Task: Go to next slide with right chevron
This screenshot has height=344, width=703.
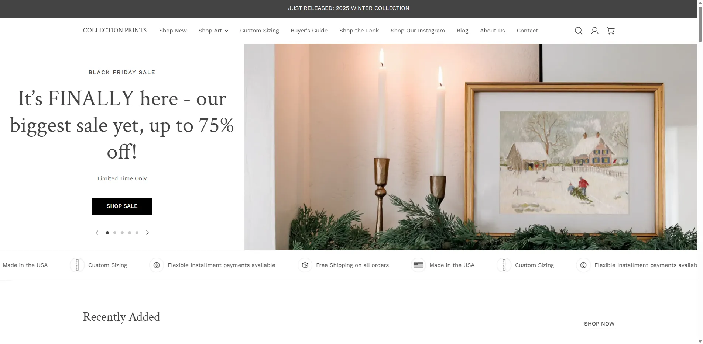Action: [x=147, y=233]
